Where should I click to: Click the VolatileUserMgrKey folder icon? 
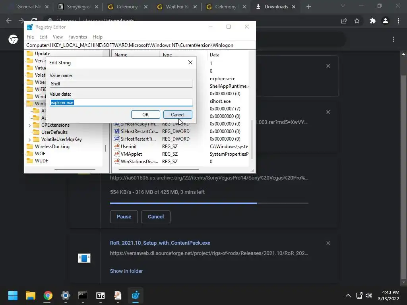(36, 139)
